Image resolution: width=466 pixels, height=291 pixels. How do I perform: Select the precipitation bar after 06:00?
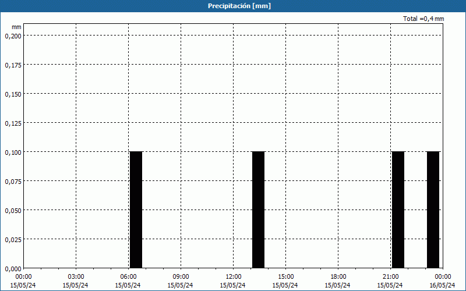click(136, 210)
